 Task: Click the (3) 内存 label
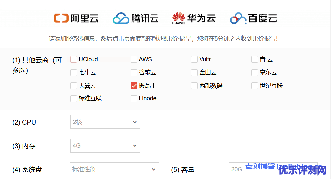24,146
